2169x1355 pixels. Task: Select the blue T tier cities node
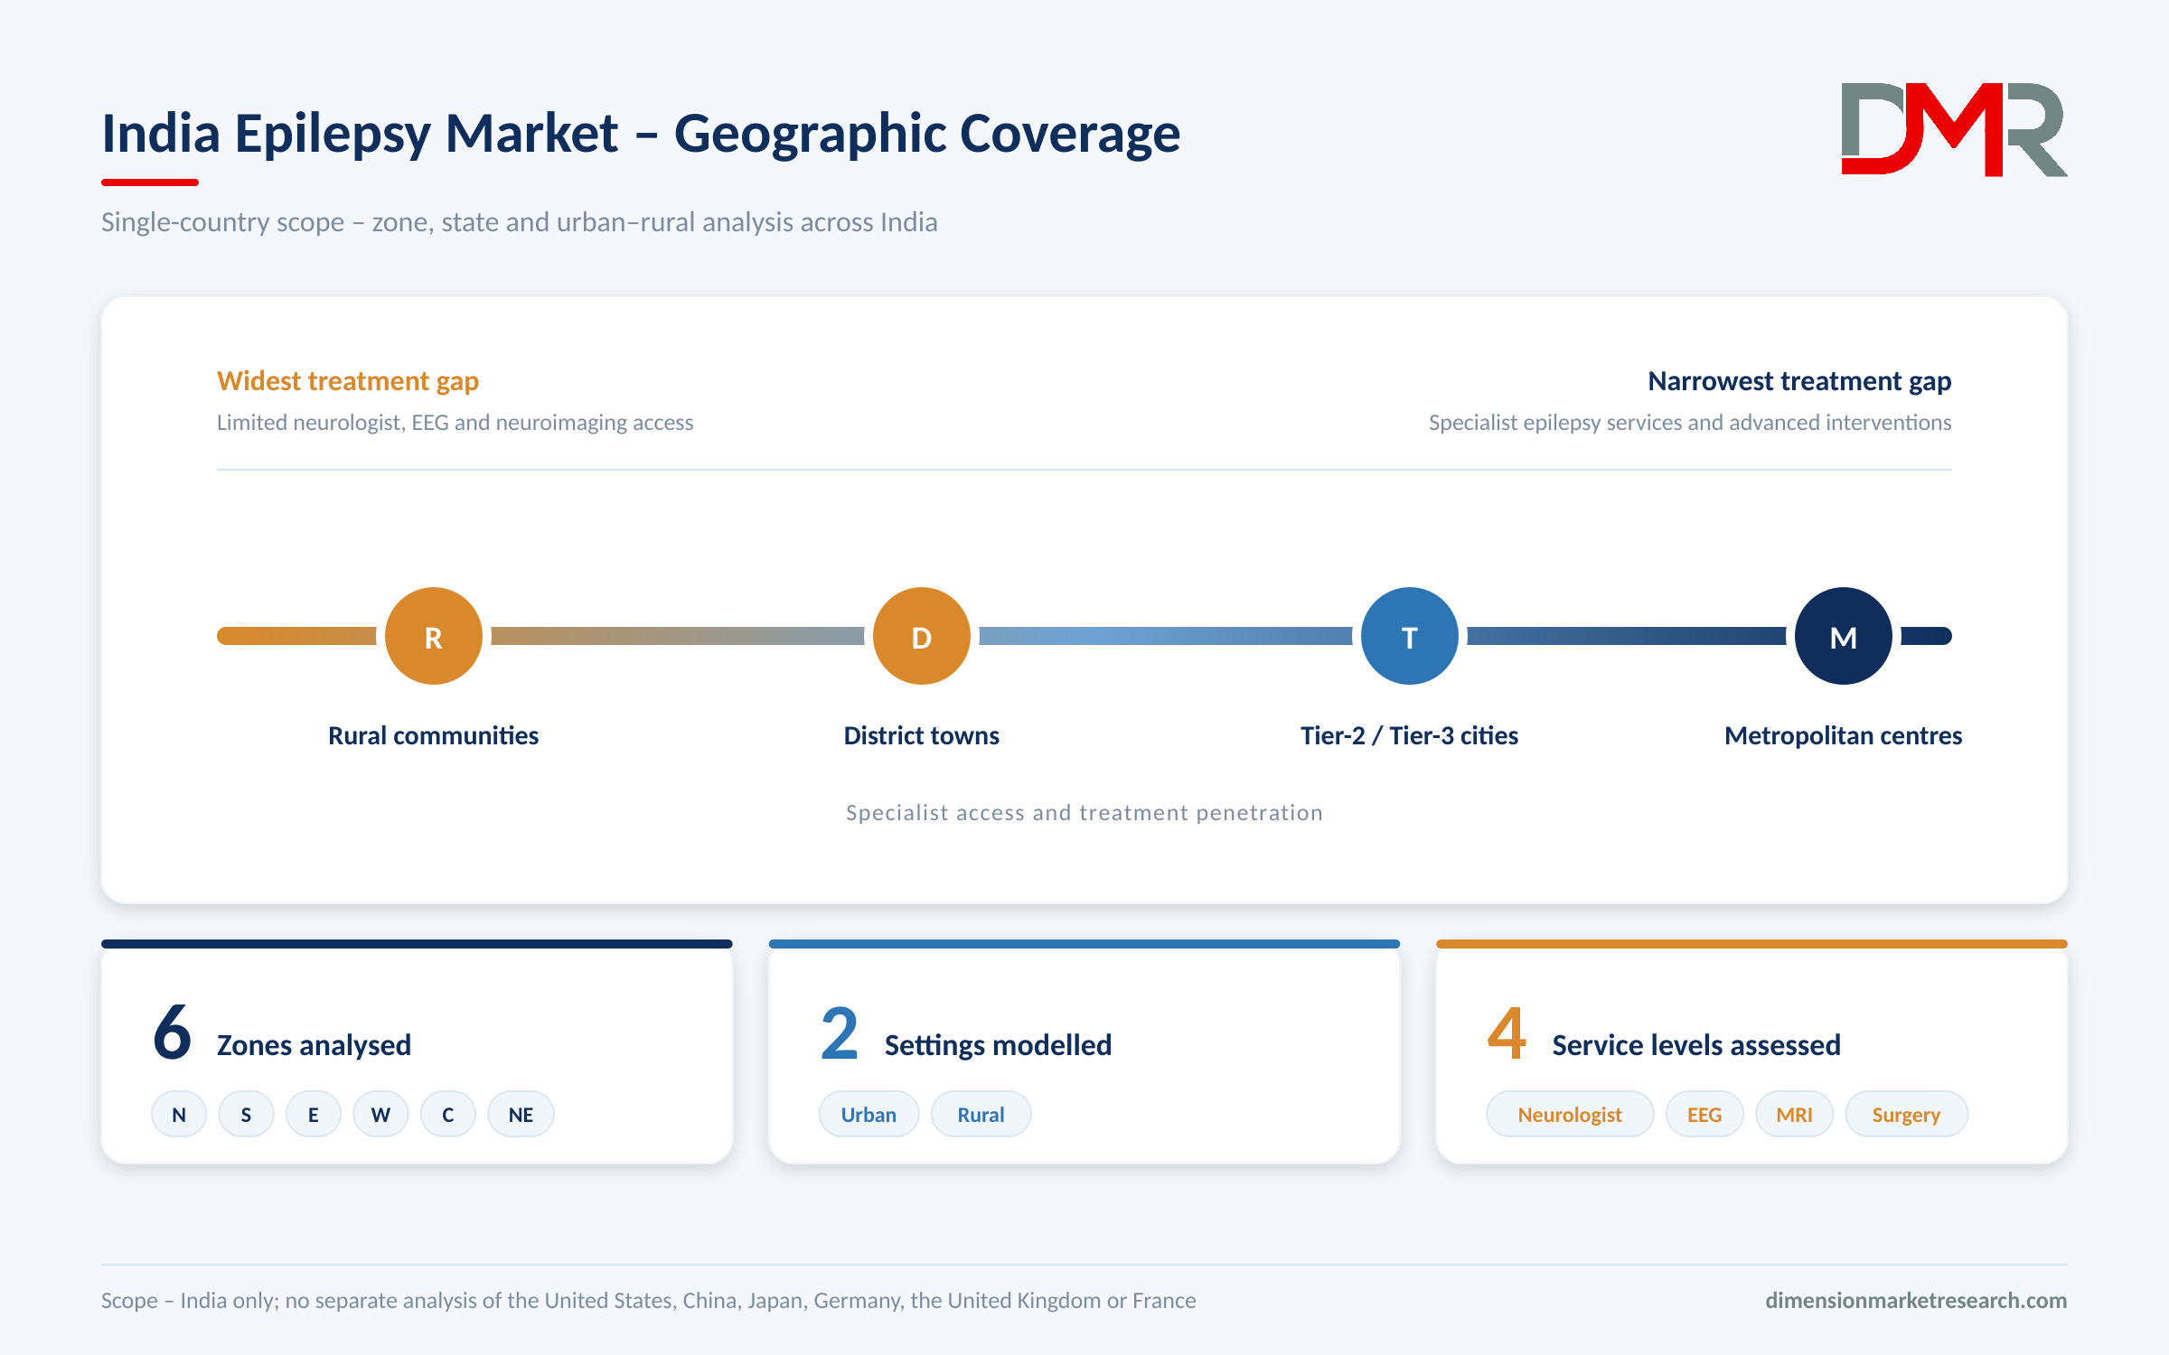[x=1410, y=636]
